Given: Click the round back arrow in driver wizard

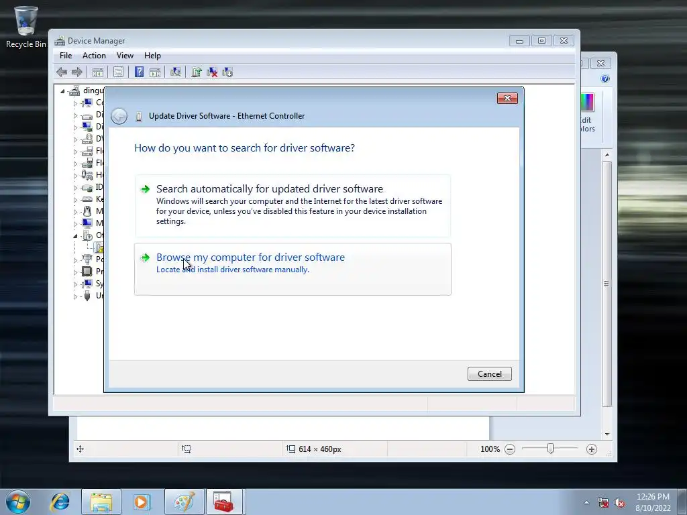Looking at the screenshot, I should coord(119,116).
